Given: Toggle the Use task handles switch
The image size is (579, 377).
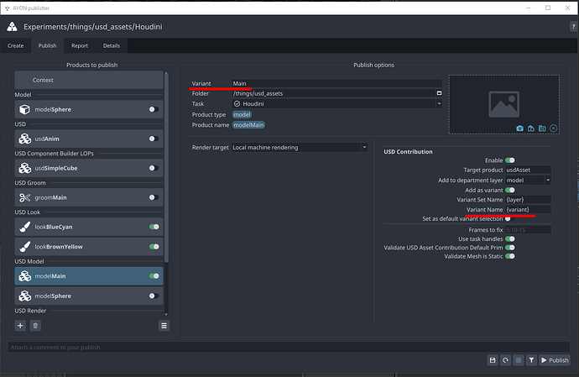Looking at the screenshot, I should coord(510,238).
